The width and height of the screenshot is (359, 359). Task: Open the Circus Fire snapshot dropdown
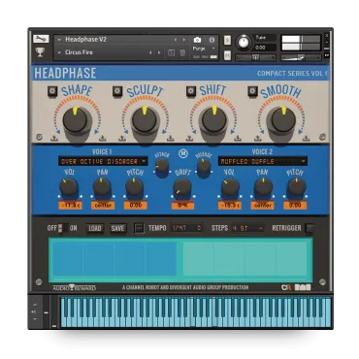pyautogui.click(x=59, y=52)
